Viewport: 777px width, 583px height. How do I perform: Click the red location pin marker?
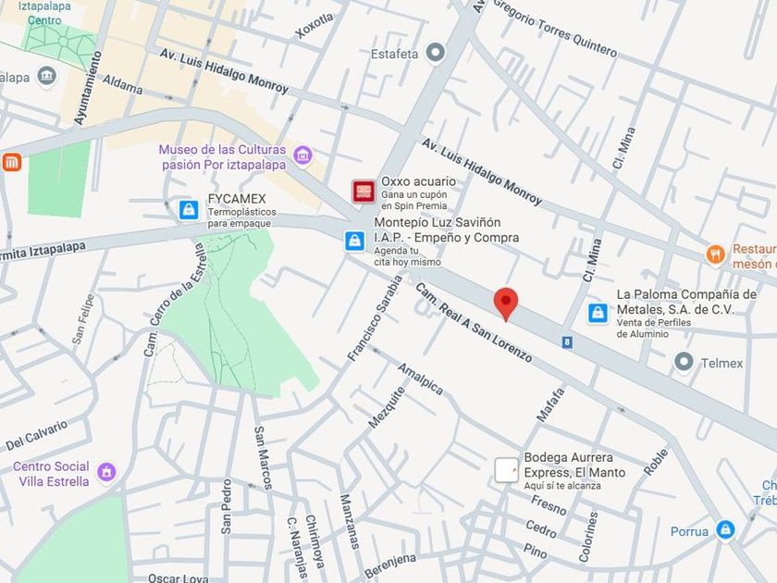coord(506,304)
